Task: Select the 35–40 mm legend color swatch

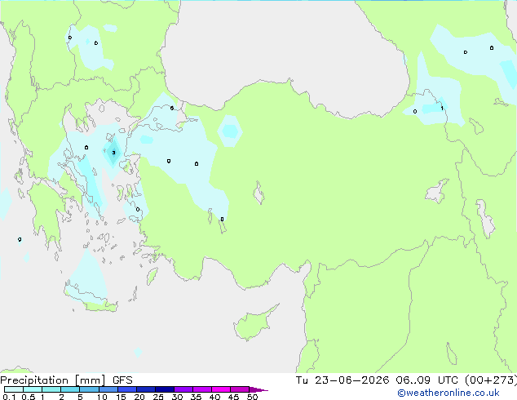Action: click(x=202, y=389)
